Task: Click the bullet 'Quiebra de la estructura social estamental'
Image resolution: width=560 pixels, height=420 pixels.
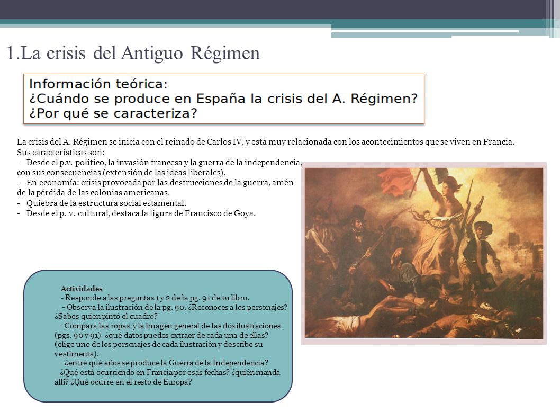Action: (102, 203)
